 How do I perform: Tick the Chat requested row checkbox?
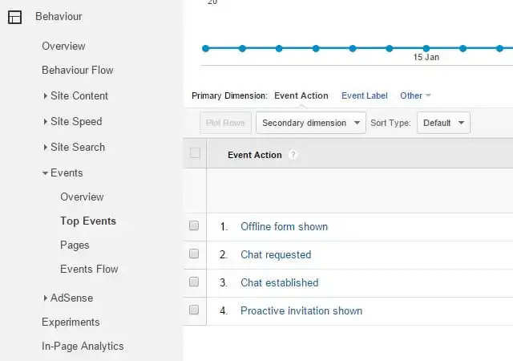coord(194,254)
